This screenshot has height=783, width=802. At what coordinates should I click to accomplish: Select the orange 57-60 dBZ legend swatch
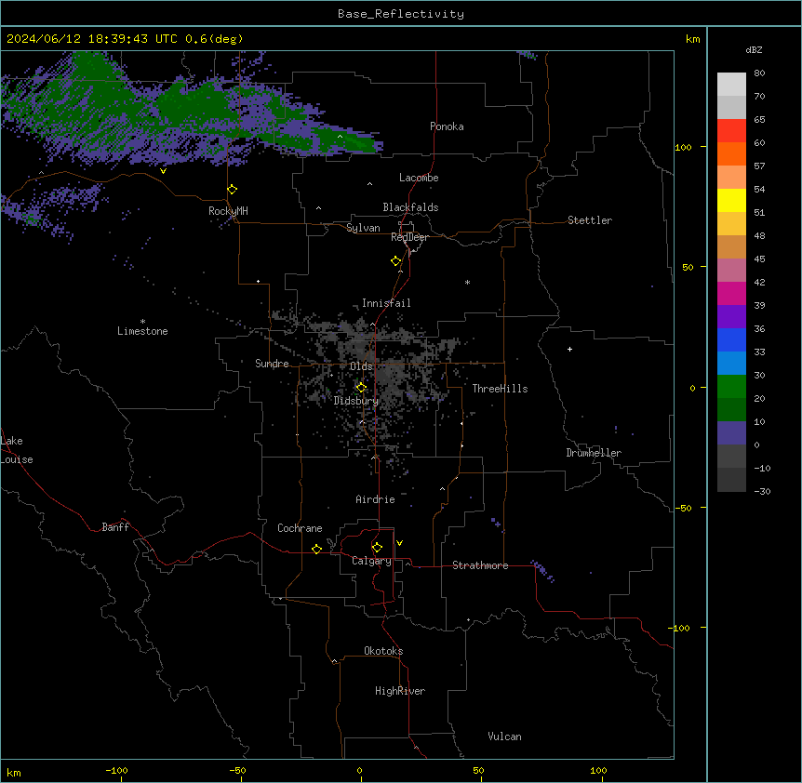point(731,153)
